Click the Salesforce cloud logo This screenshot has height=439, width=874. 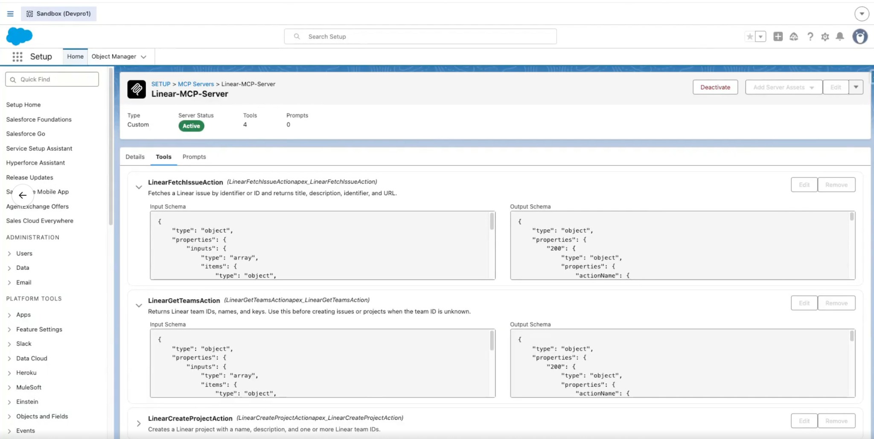click(x=19, y=36)
